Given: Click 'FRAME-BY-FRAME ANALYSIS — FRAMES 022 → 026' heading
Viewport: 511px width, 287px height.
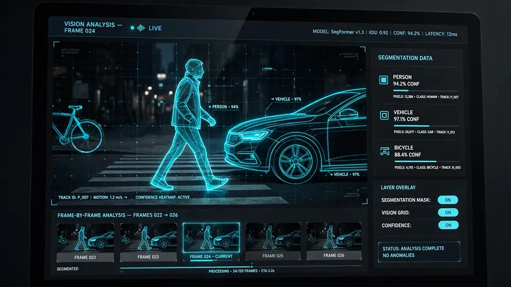Looking at the screenshot, I should pyautogui.click(x=118, y=215).
